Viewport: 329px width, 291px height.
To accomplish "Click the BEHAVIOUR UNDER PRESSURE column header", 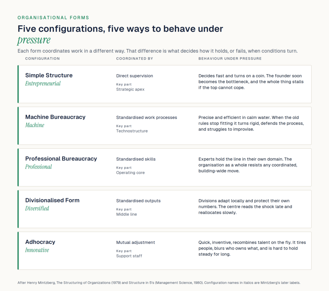I will coord(230,58).
